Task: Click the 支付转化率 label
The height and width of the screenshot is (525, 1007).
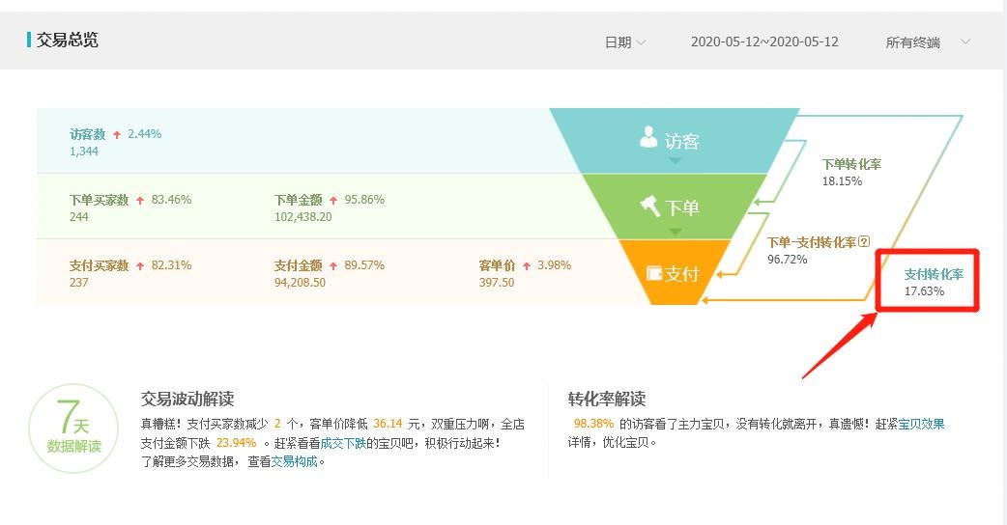Action: [x=934, y=274]
